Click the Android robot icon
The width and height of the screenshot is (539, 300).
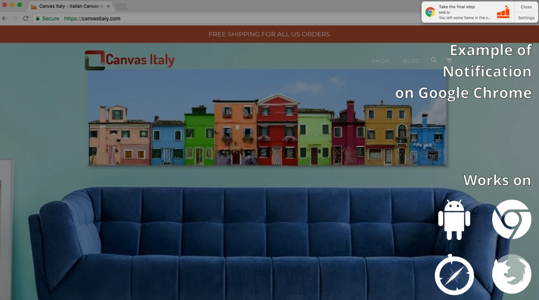[454, 220]
